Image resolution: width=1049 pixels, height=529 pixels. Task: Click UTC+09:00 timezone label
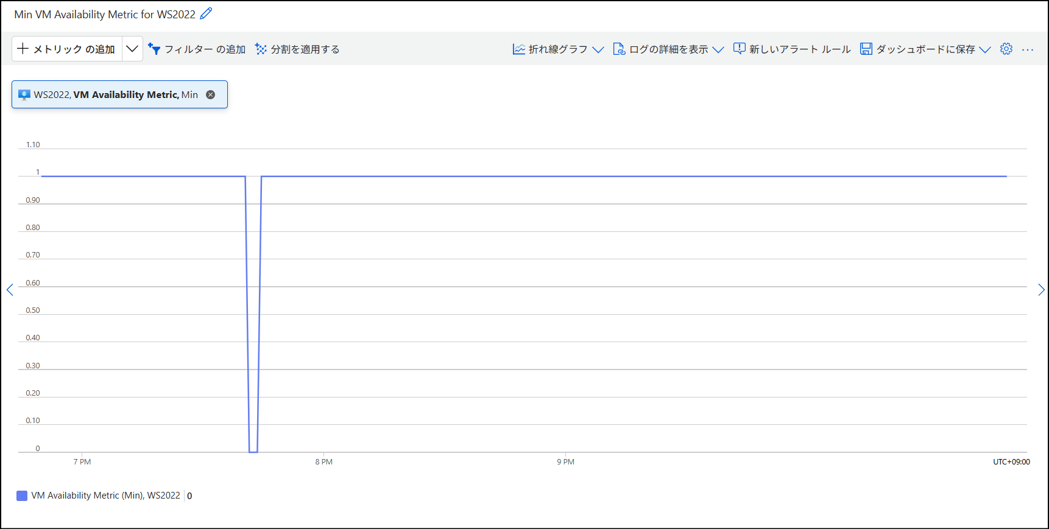[1011, 462]
